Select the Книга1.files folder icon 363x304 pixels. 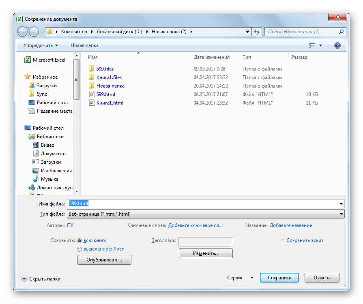point(91,77)
